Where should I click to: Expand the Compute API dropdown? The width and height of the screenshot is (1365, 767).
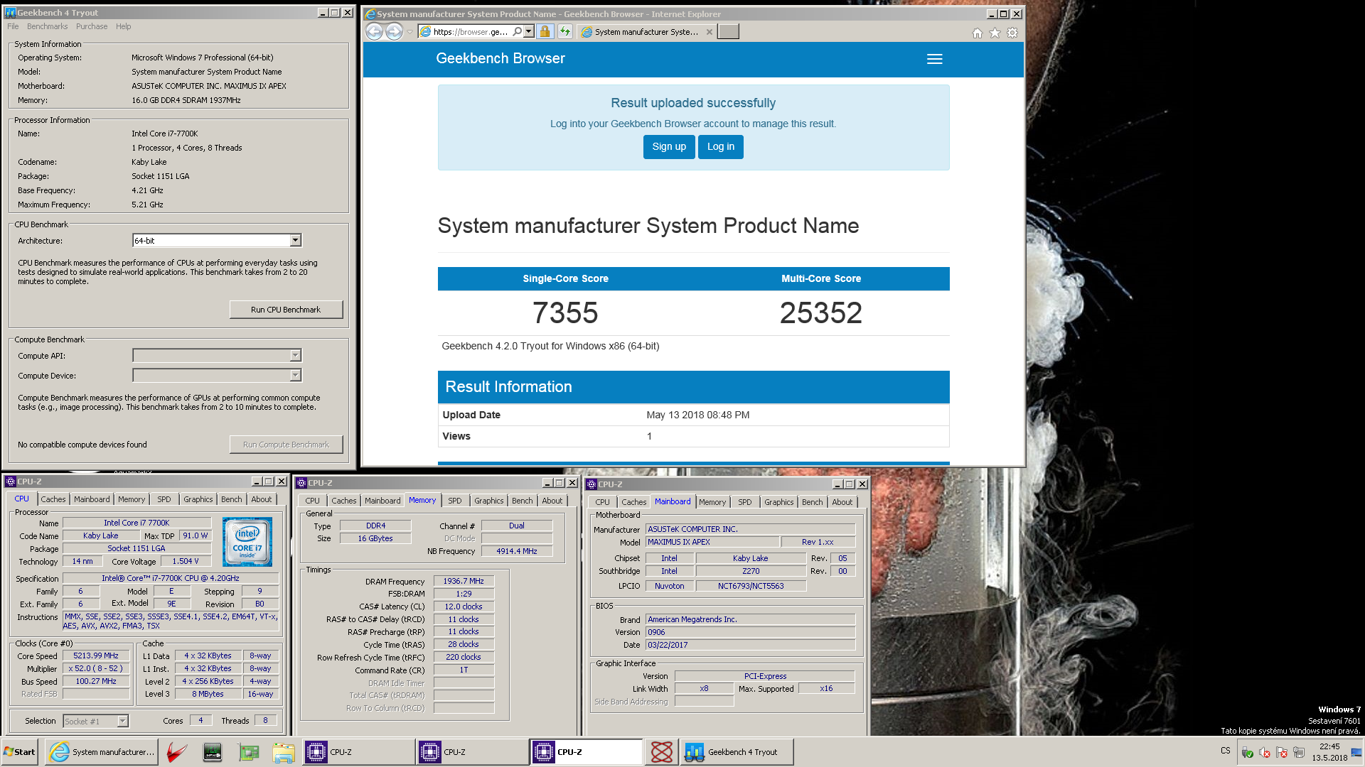click(296, 355)
